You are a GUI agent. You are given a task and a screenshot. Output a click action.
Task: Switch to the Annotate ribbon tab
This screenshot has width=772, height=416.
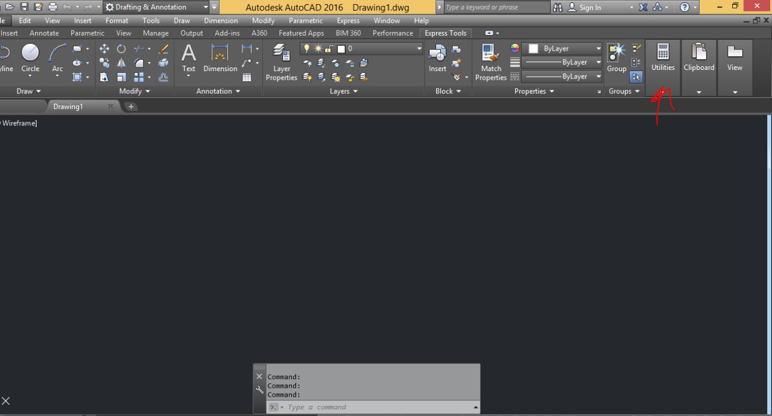click(x=44, y=33)
